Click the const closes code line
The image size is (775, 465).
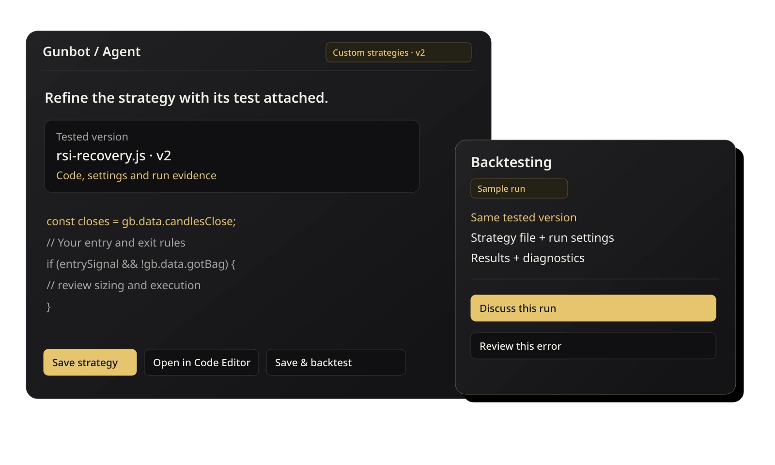tap(141, 221)
